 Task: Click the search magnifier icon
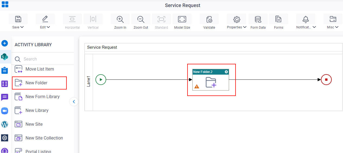pos(18,59)
